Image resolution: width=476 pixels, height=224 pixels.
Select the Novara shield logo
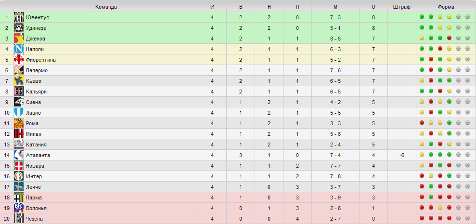(x=19, y=166)
